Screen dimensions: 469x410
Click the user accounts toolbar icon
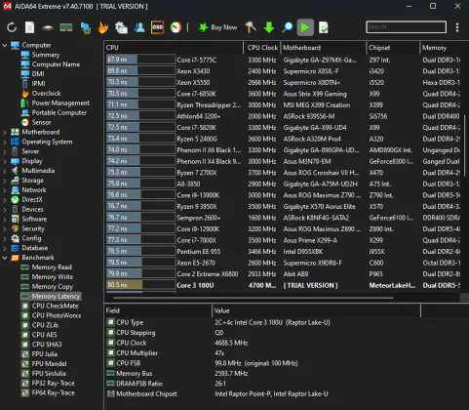139,27
